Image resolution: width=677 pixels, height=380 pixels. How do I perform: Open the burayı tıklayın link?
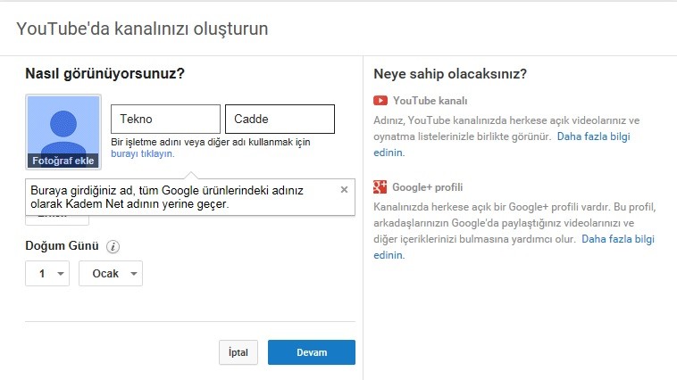tap(143, 153)
